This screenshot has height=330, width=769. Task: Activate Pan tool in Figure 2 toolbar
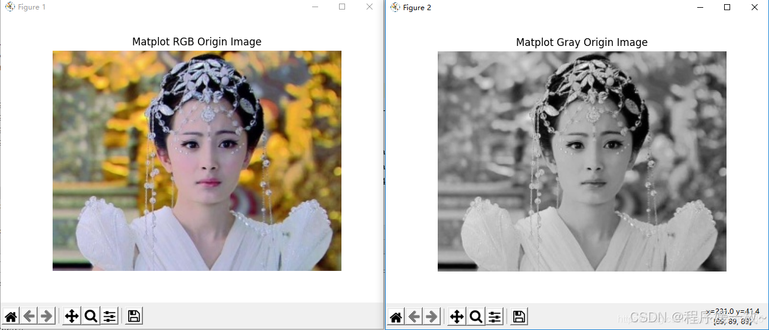pos(457,317)
